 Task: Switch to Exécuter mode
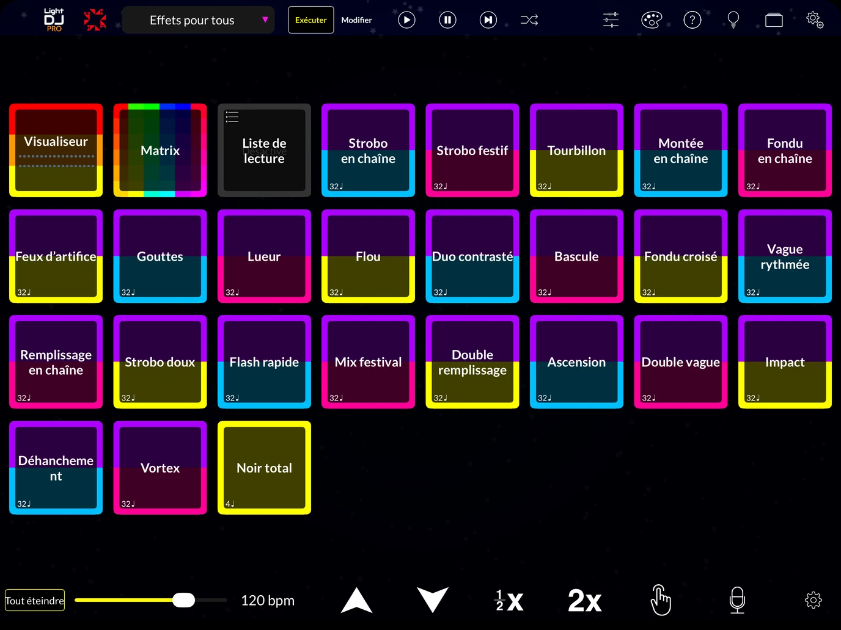(x=311, y=20)
